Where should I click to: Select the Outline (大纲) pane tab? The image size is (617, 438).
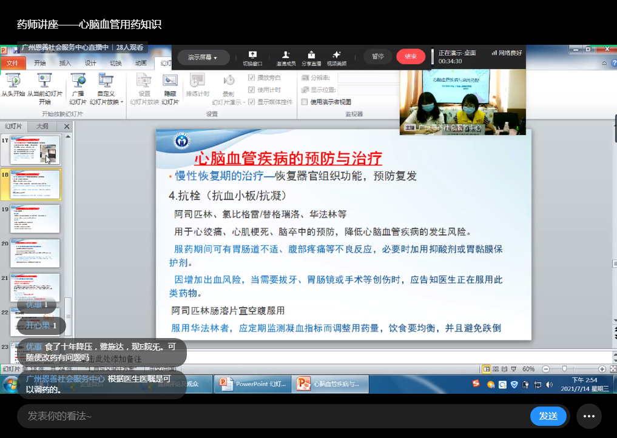[42, 126]
